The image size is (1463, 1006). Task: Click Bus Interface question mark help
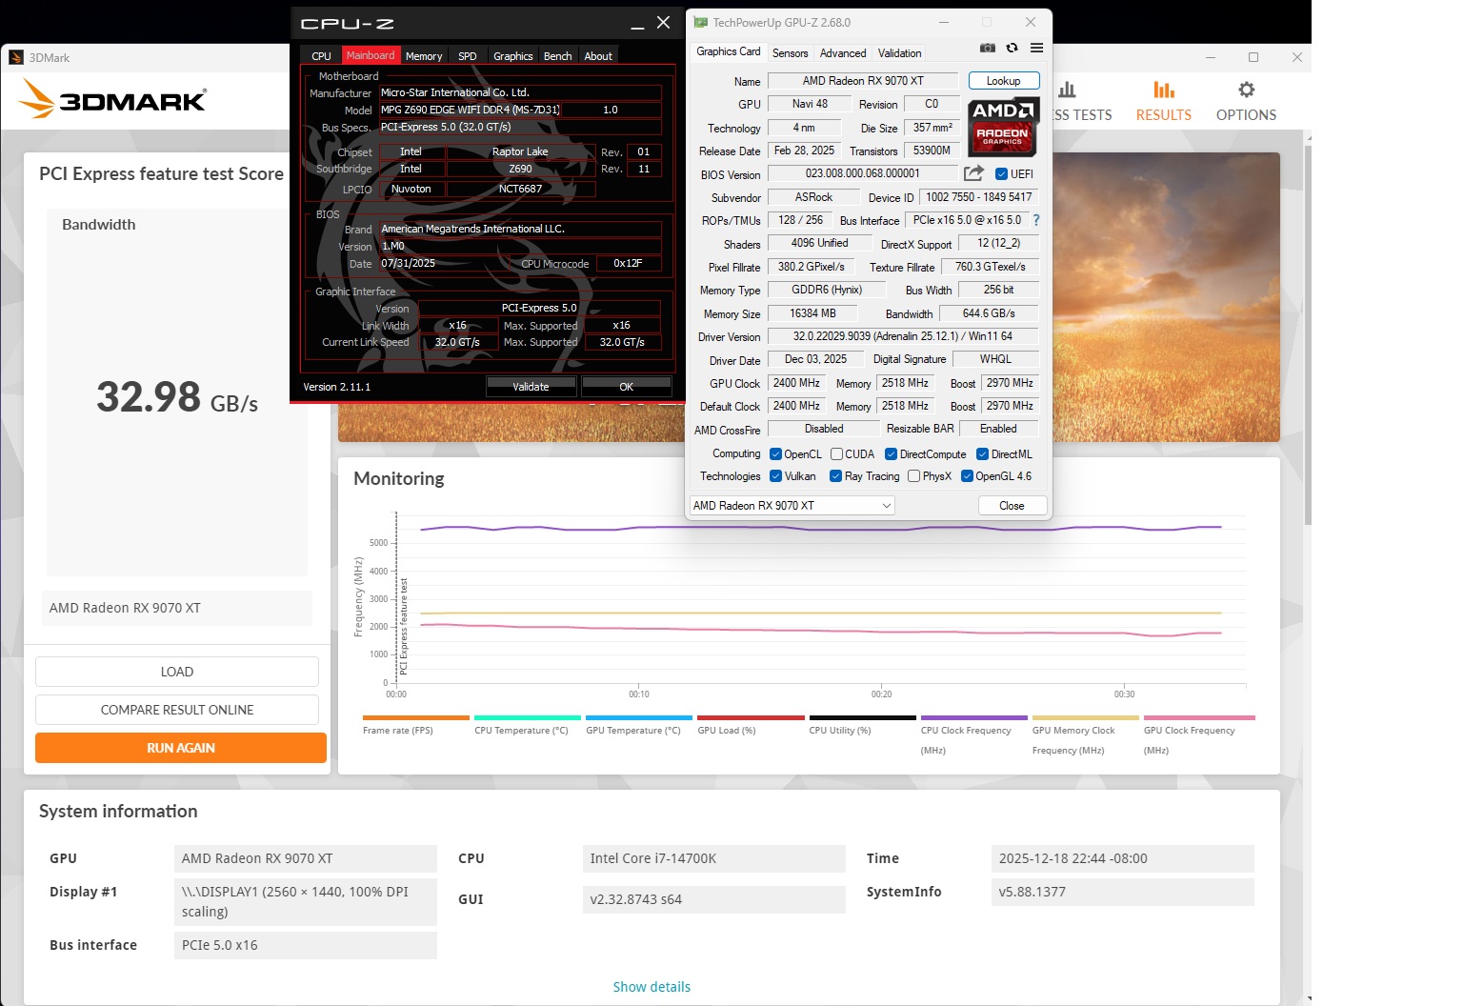coord(1036,220)
